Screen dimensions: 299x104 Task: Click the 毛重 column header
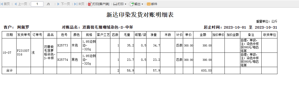tap(127, 35)
